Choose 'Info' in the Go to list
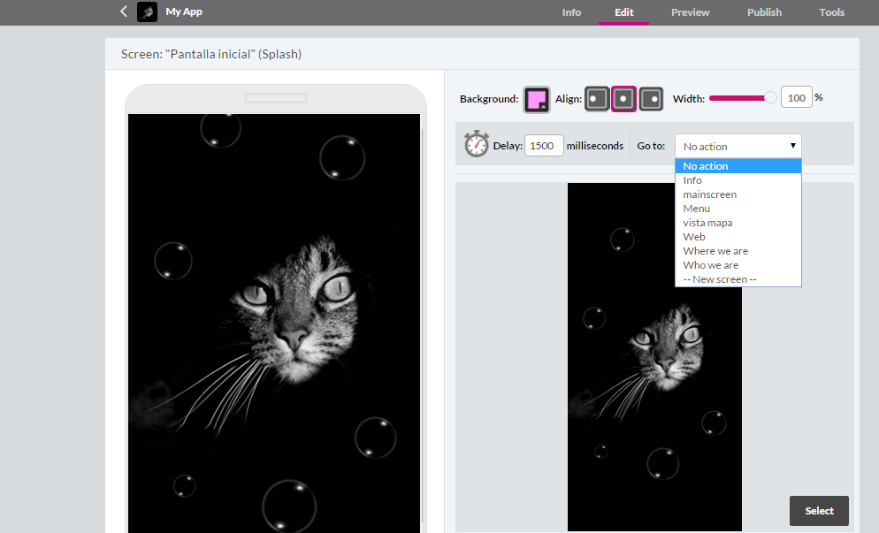The height and width of the screenshot is (533, 879). tap(738, 180)
